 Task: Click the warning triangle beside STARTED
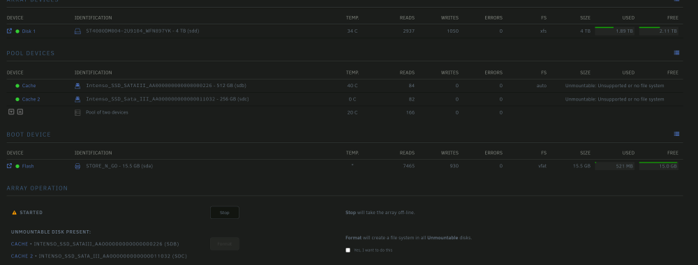(14, 213)
